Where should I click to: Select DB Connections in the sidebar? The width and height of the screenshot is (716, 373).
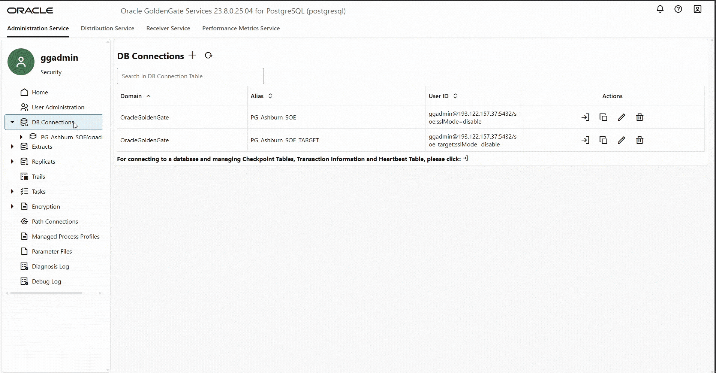pos(53,122)
